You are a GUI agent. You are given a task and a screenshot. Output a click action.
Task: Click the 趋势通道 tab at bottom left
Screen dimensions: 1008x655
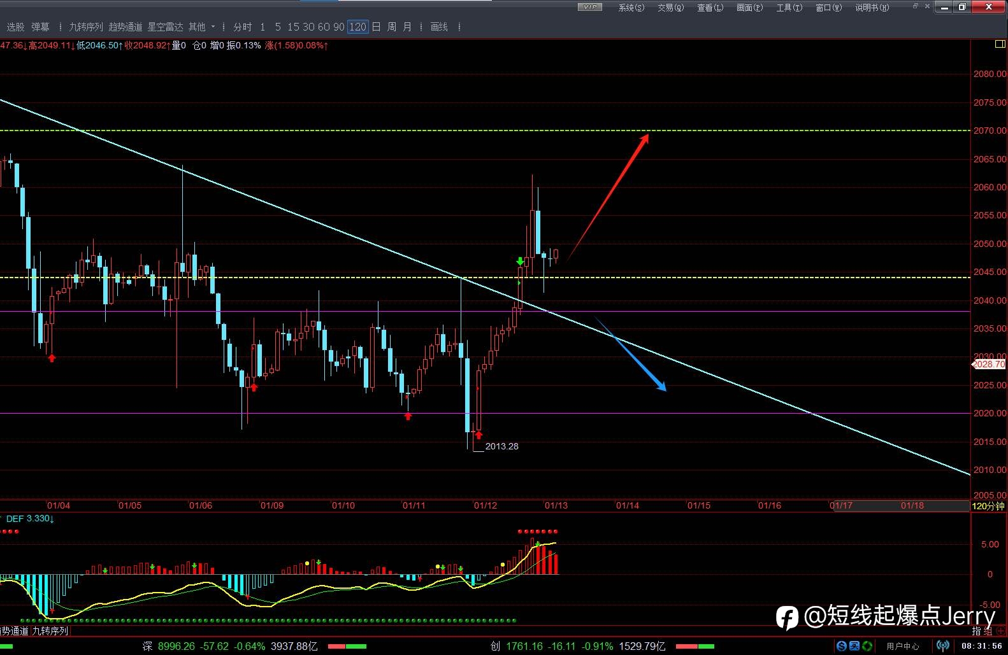click(14, 631)
